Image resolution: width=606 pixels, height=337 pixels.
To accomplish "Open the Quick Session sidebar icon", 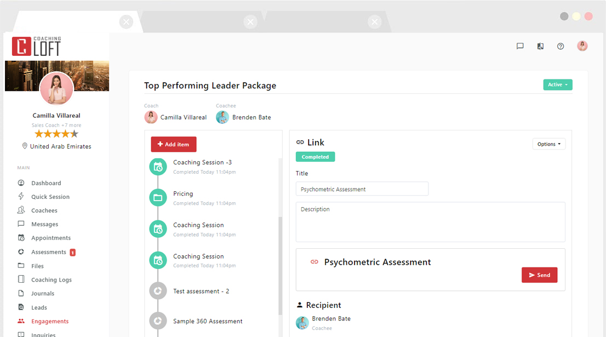I will tap(20, 196).
